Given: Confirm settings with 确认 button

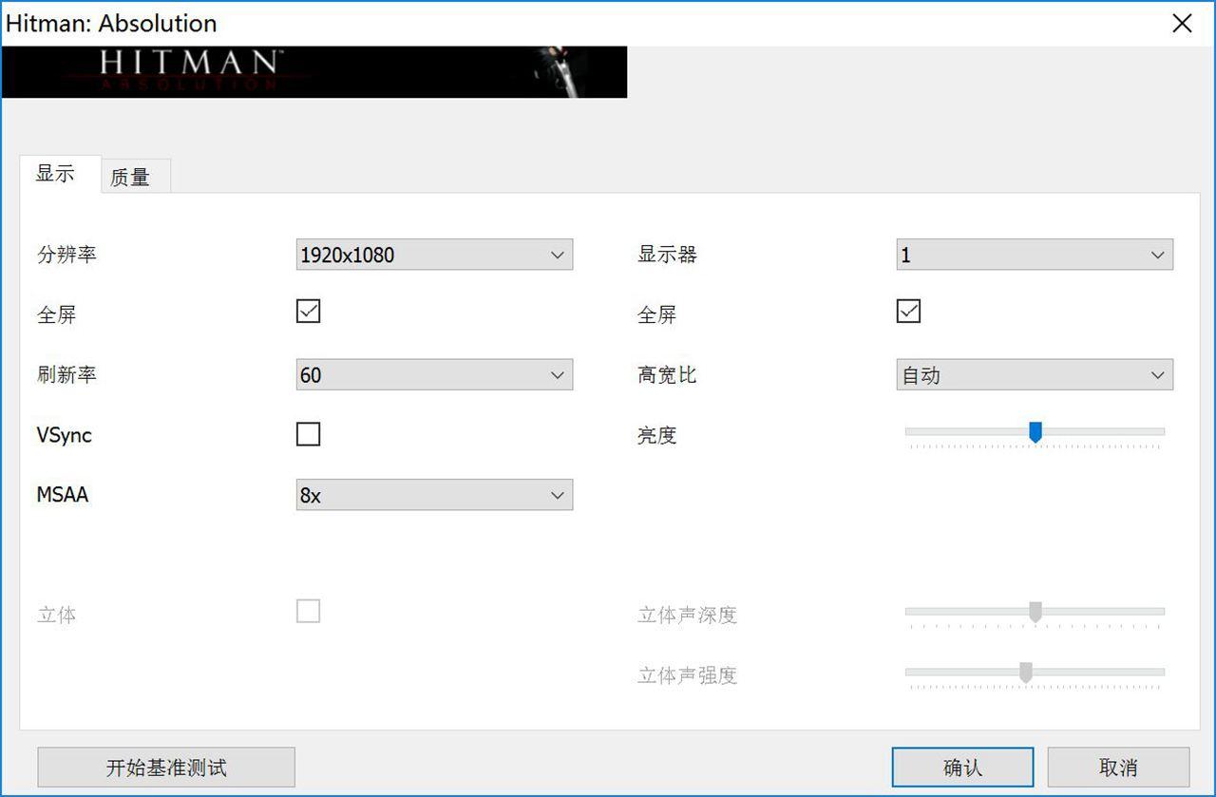Looking at the screenshot, I should coord(962,768).
